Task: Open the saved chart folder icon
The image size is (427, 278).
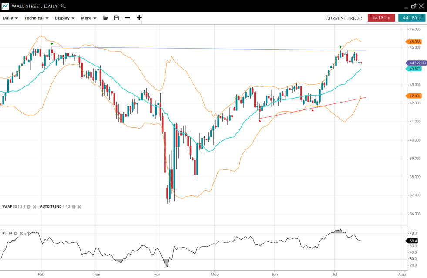Action: coord(105,18)
